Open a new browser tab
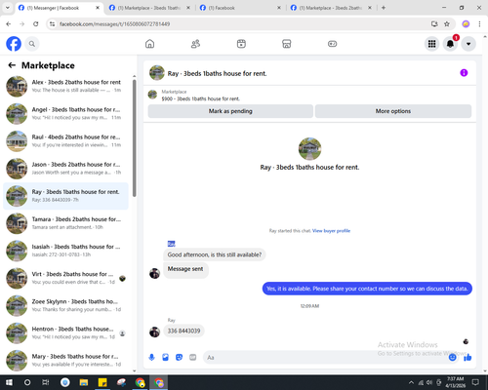This screenshot has width=488, height=390. pos(384,8)
